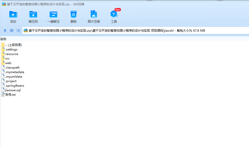This screenshot has width=249, height=147.
Task: Click the 删除 (Delete) recycle bin icon
Action: pyautogui.click(x=74, y=14)
